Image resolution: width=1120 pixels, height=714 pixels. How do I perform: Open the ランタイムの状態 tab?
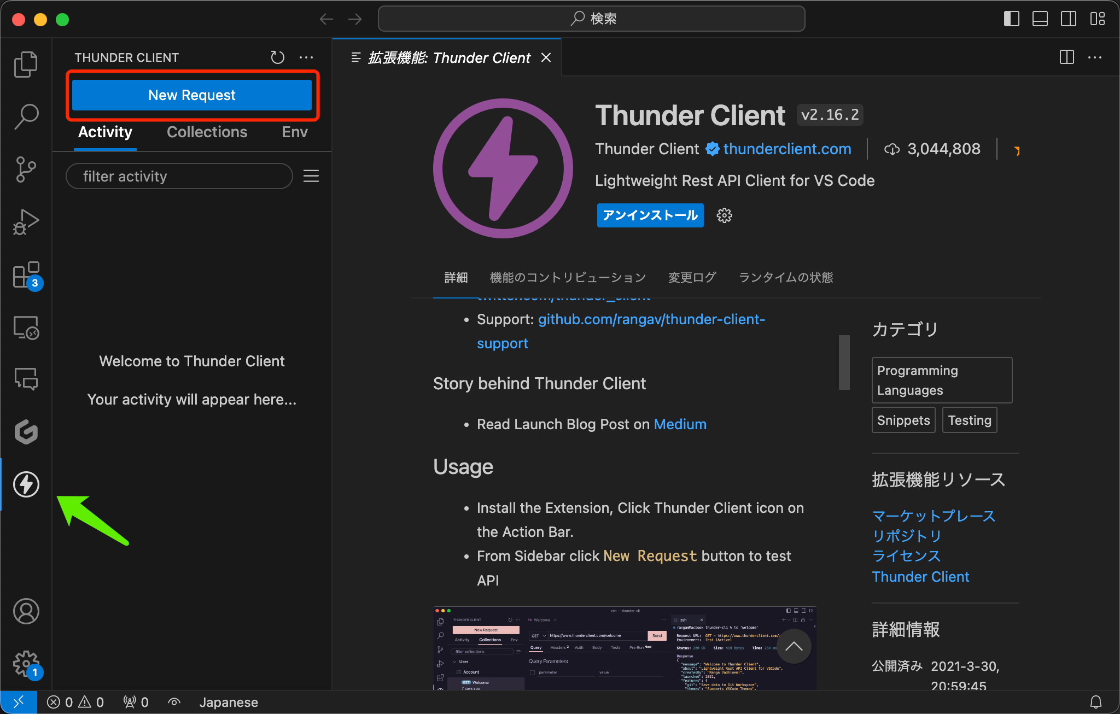[786, 278]
